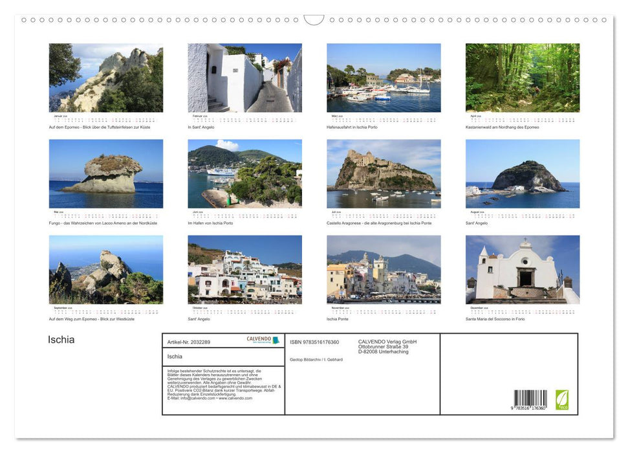
Task: Open the July Castello Aragonese photo
Action: (x=383, y=173)
